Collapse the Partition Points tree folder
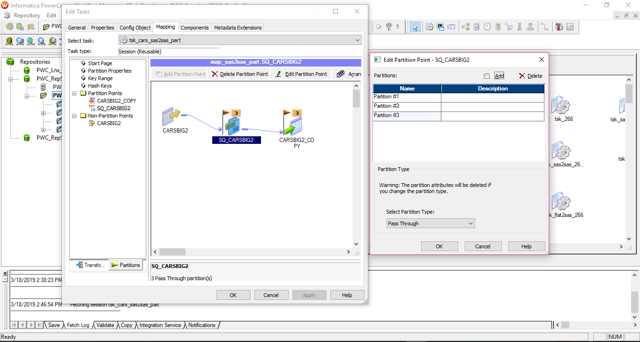The width and height of the screenshot is (640, 342). (x=75, y=93)
